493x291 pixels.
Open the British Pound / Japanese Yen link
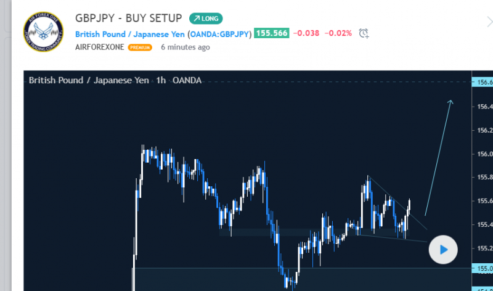point(129,33)
